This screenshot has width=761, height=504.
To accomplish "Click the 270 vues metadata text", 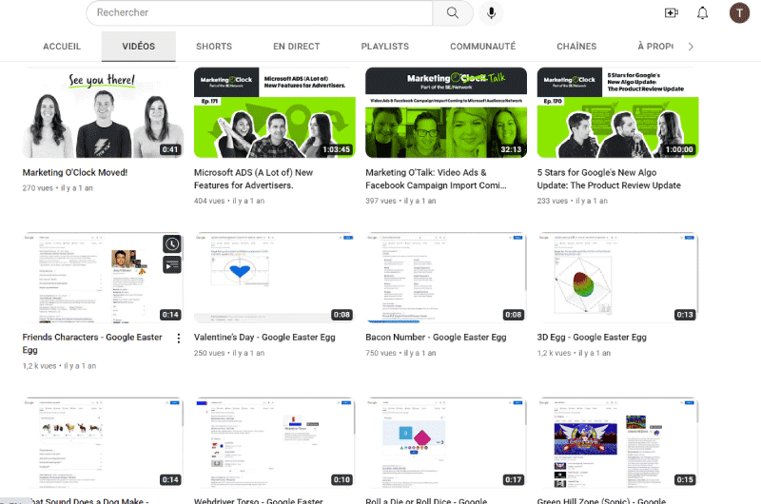I will click(x=37, y=188).
